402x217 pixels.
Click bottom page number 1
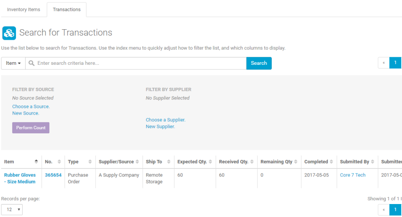coord(395,209)
